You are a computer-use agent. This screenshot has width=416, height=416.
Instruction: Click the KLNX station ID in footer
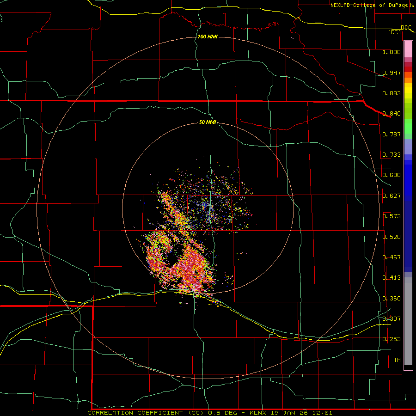click(x=259, y=413)
